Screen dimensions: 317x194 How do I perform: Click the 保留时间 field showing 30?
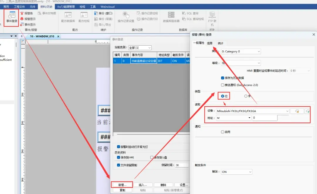[182, 165]
